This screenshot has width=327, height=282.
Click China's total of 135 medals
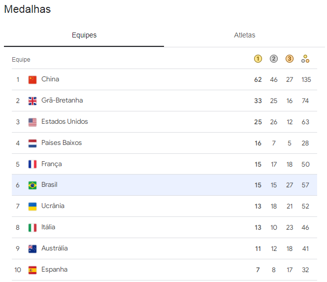[x=305, y=79]
